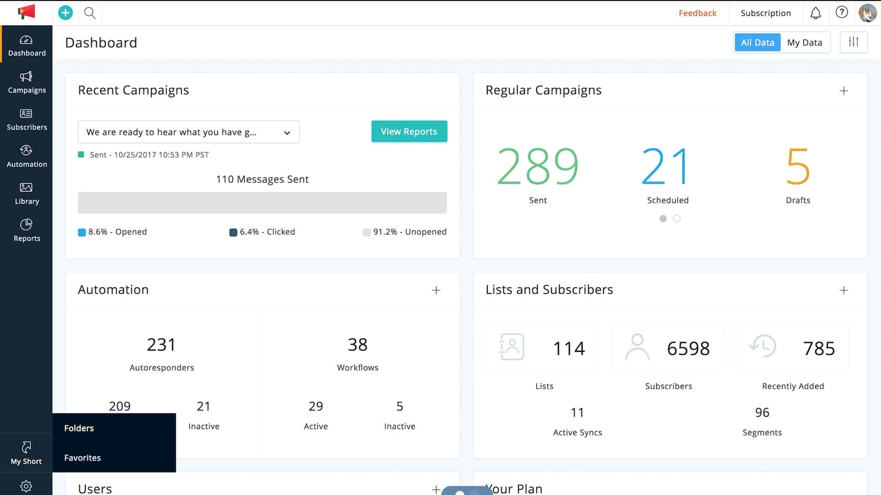Screen dimensions: 881x495
Task: Click the 38 Workflows count
Action: pyautogui.click(x=357, y=345)
